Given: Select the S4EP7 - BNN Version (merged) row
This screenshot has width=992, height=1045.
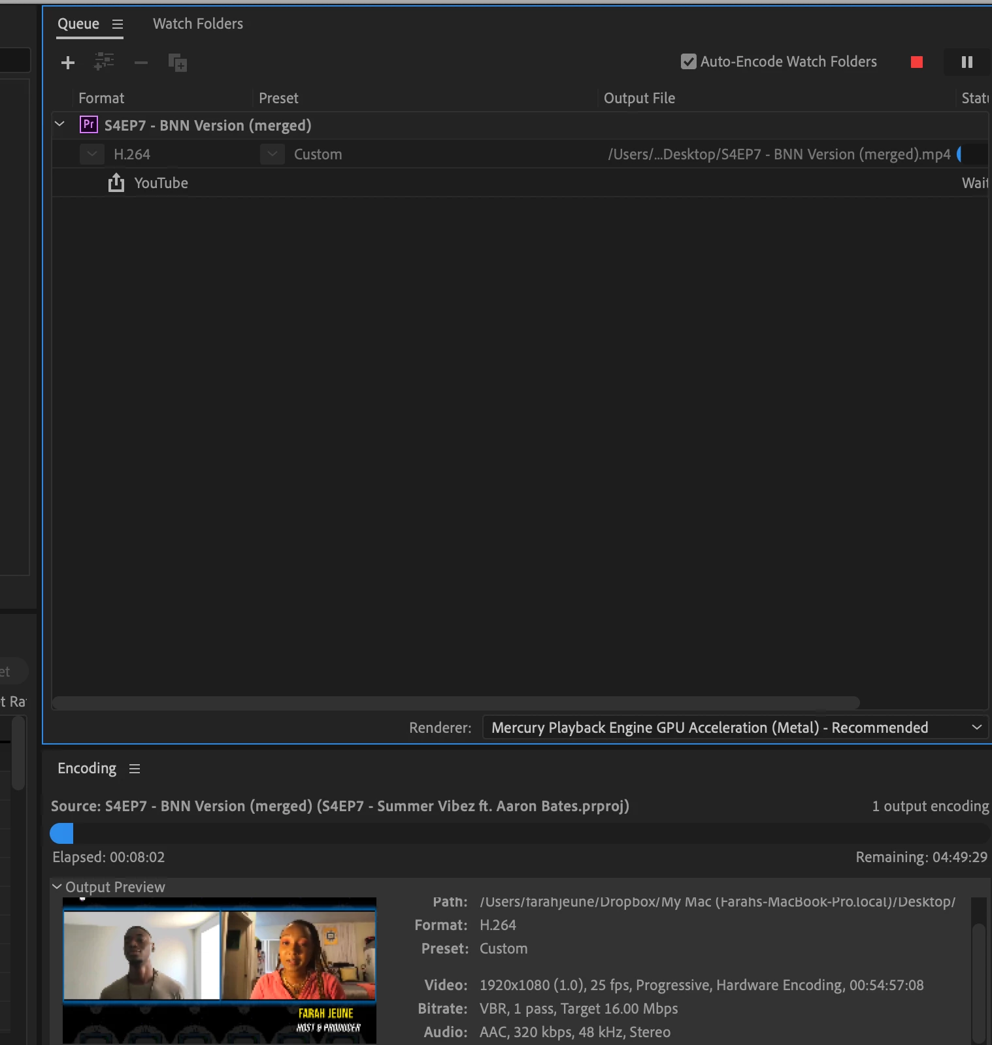Looking at the screenshot, I should 520,125.
